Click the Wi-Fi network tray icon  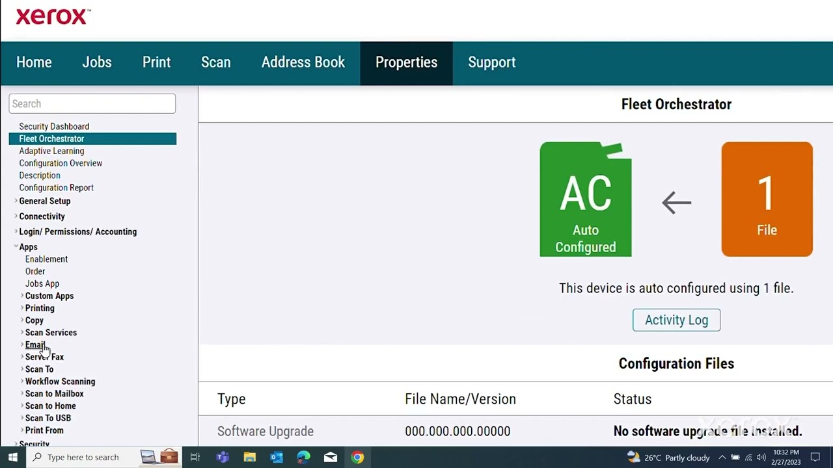748,457
